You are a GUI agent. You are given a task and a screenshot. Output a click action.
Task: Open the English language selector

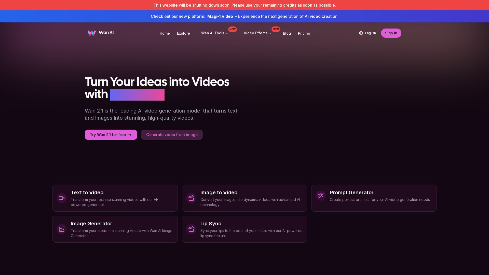click(x=370, y=33)
